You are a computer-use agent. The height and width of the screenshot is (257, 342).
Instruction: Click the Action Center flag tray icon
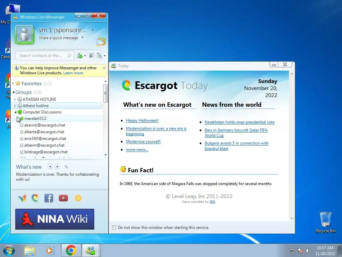(x=300, y=251)
